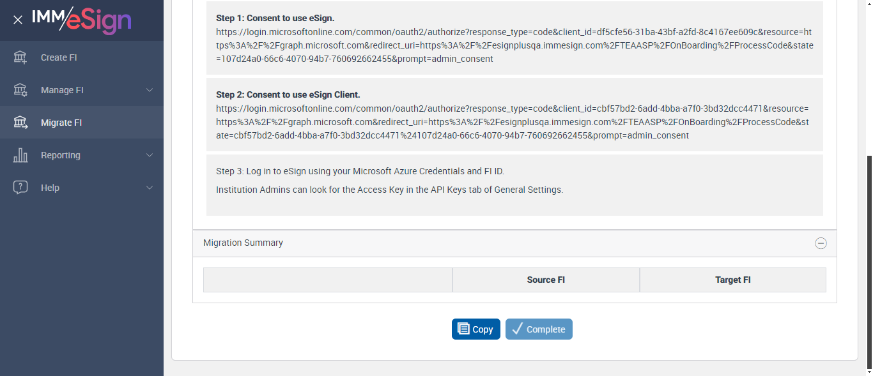Click the Manage FI bank-gear icon

[x=20, y=90]
